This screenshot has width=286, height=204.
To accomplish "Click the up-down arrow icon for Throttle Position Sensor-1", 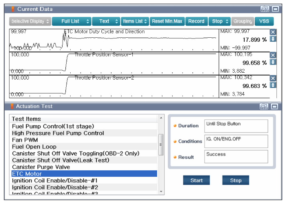I will (273, 62).
